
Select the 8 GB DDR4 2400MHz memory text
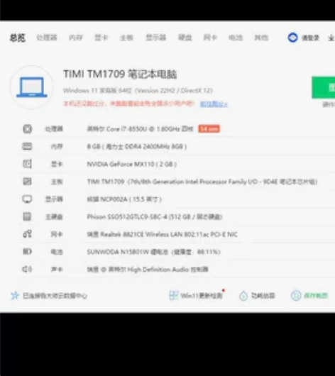coord(137,147)
